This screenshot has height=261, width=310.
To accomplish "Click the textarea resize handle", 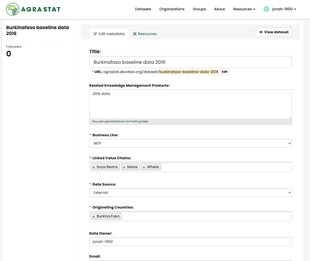I will tap(290, 117).
